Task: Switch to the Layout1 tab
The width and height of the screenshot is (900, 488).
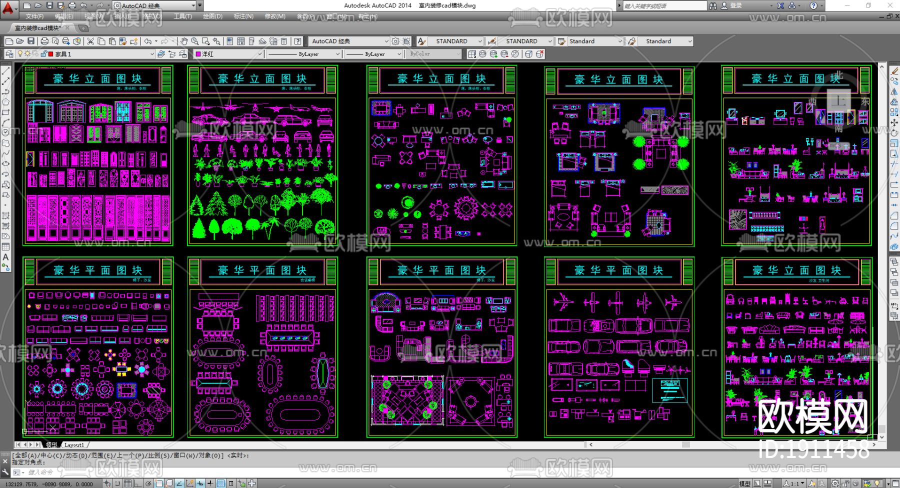Action: tap(74, 444)
